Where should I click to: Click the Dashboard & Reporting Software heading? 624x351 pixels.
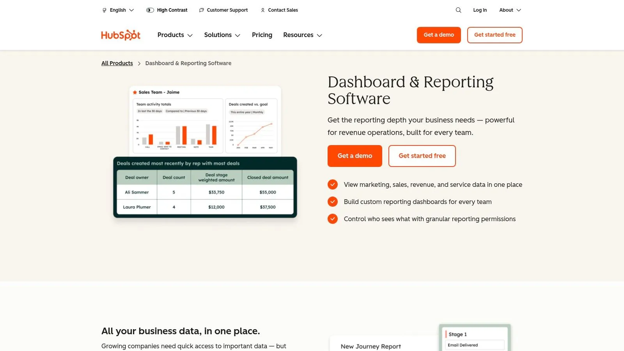point(411,90)
